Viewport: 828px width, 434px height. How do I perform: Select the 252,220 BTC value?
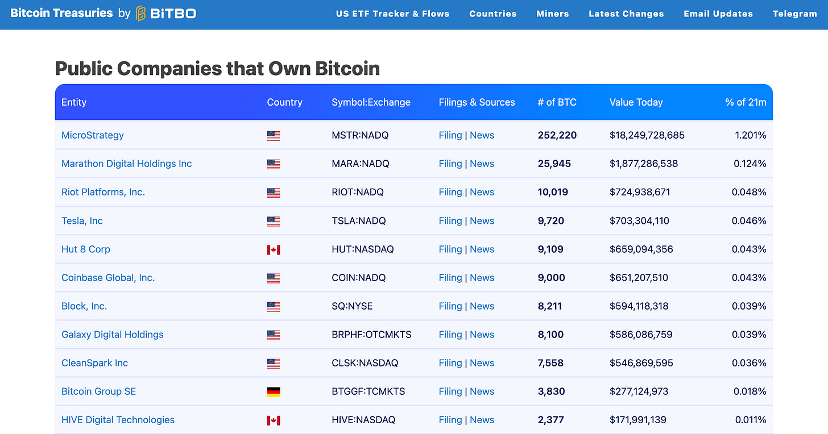click(x=557, y=135)
